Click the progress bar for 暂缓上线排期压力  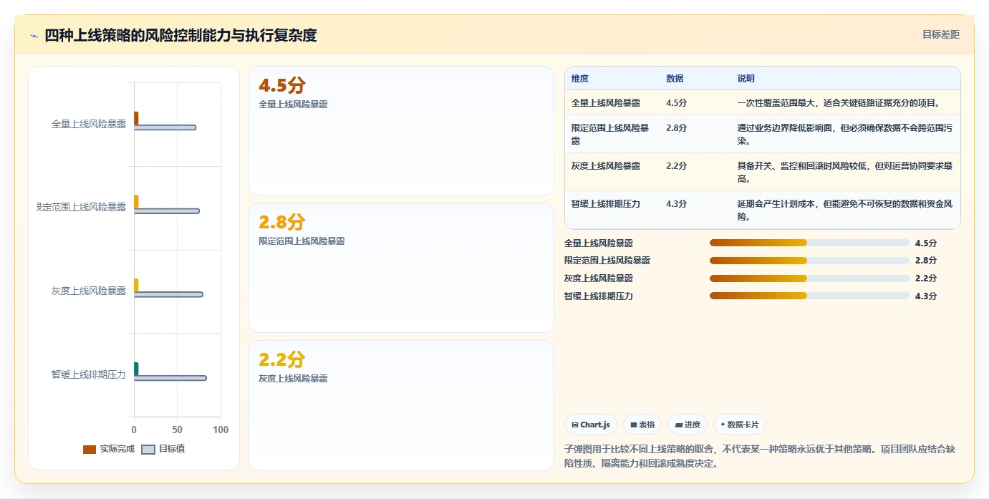[809, 296]
